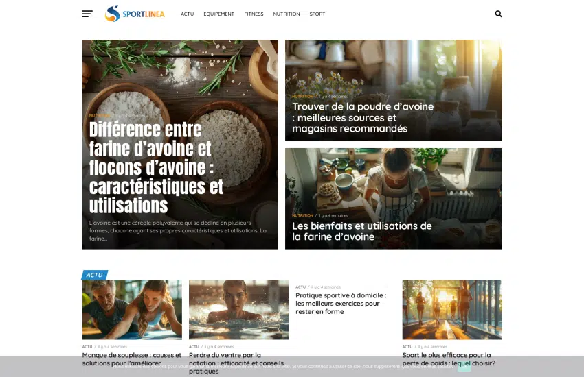
Task: Open 'Manque de souplesse' article title
Action: [x=132, y=358]
